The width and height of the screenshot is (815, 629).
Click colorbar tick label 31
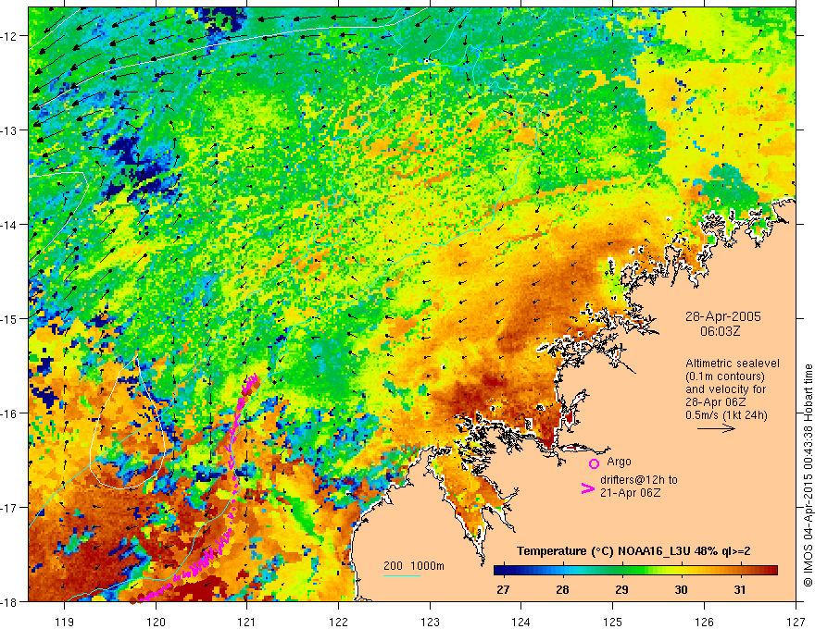tap(740, 589)
